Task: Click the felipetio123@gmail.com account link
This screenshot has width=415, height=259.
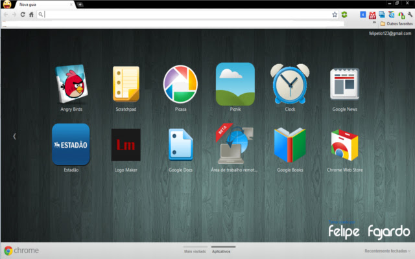Action: click(x=390, y=33)
